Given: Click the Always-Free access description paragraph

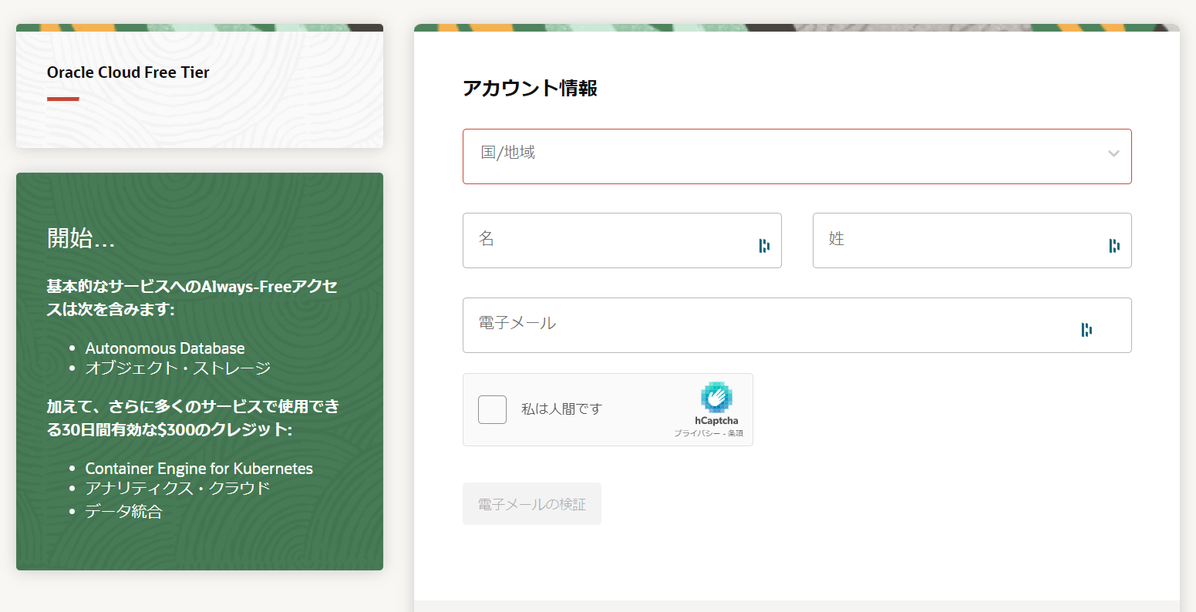Looking at the screenshot, I should [192, 298].
